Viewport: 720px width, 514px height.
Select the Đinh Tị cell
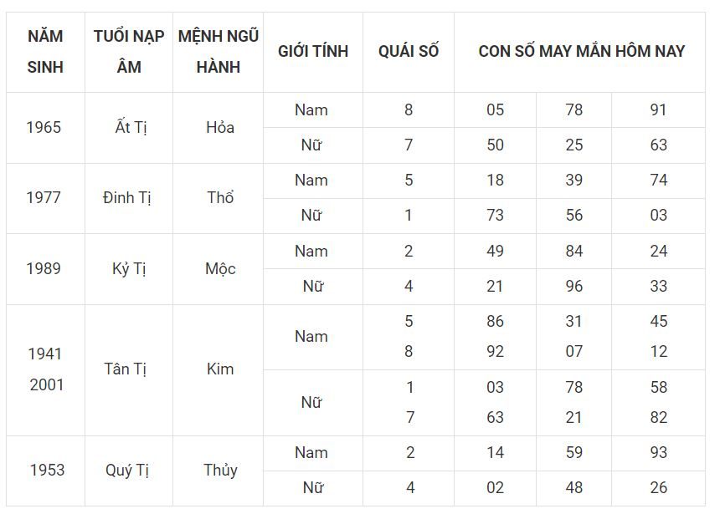(129, 198)
